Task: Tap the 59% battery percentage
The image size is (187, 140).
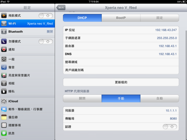Action: [179, 2]
